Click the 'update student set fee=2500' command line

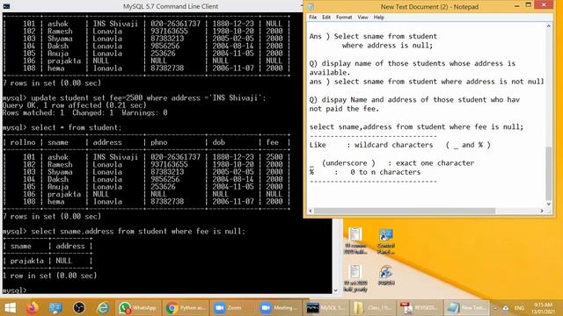pos(134,97)
